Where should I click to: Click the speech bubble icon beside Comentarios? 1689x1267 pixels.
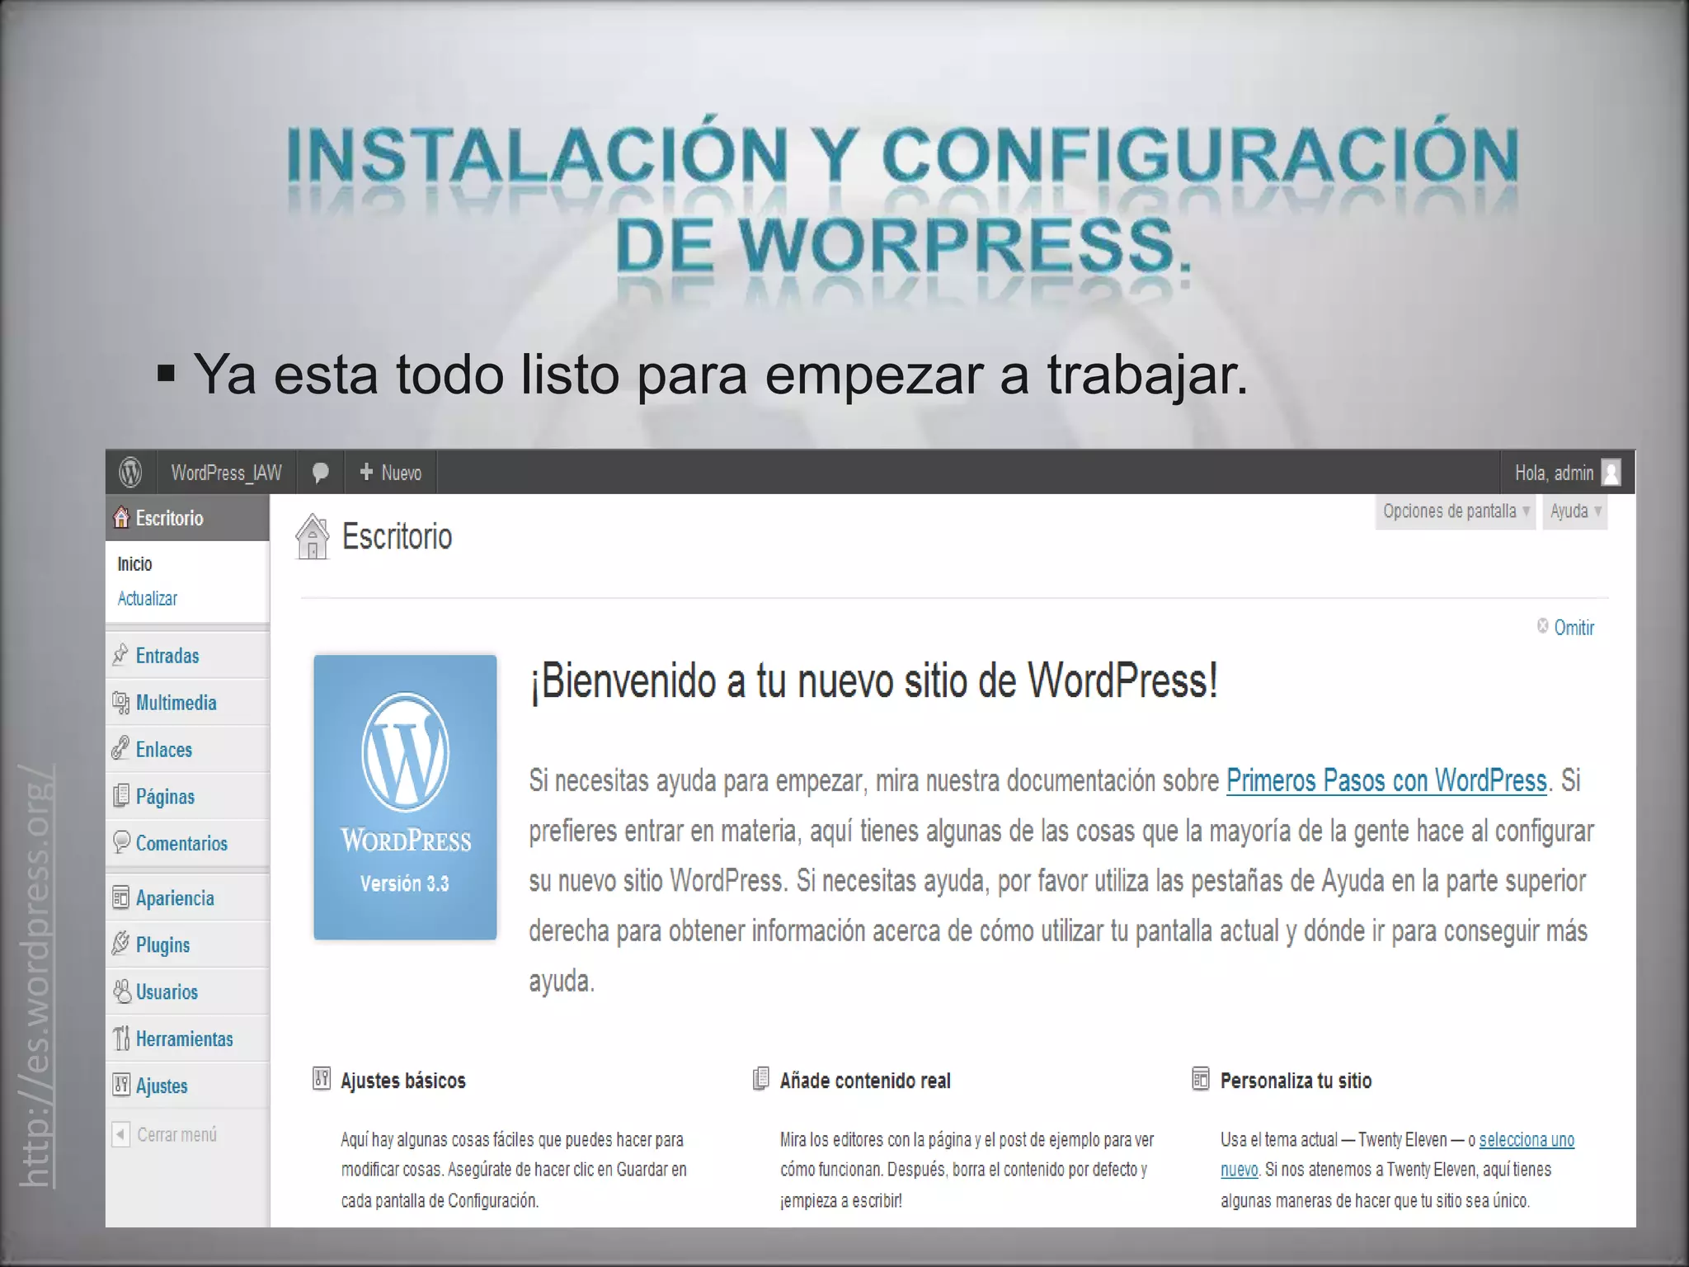[x=121, y=842]
